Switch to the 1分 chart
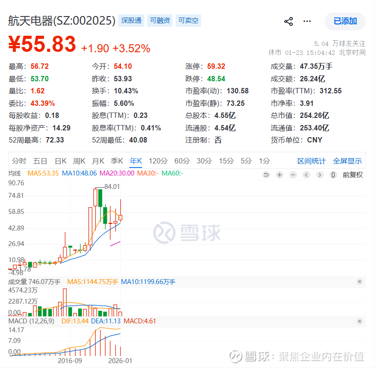 [x=264, y=161]
